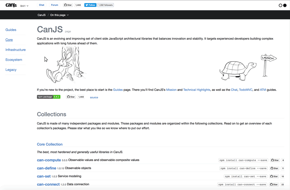The image size is (290, 190).
Task: Click the Star button below the intro paragraph
Action: click(70, 97)
